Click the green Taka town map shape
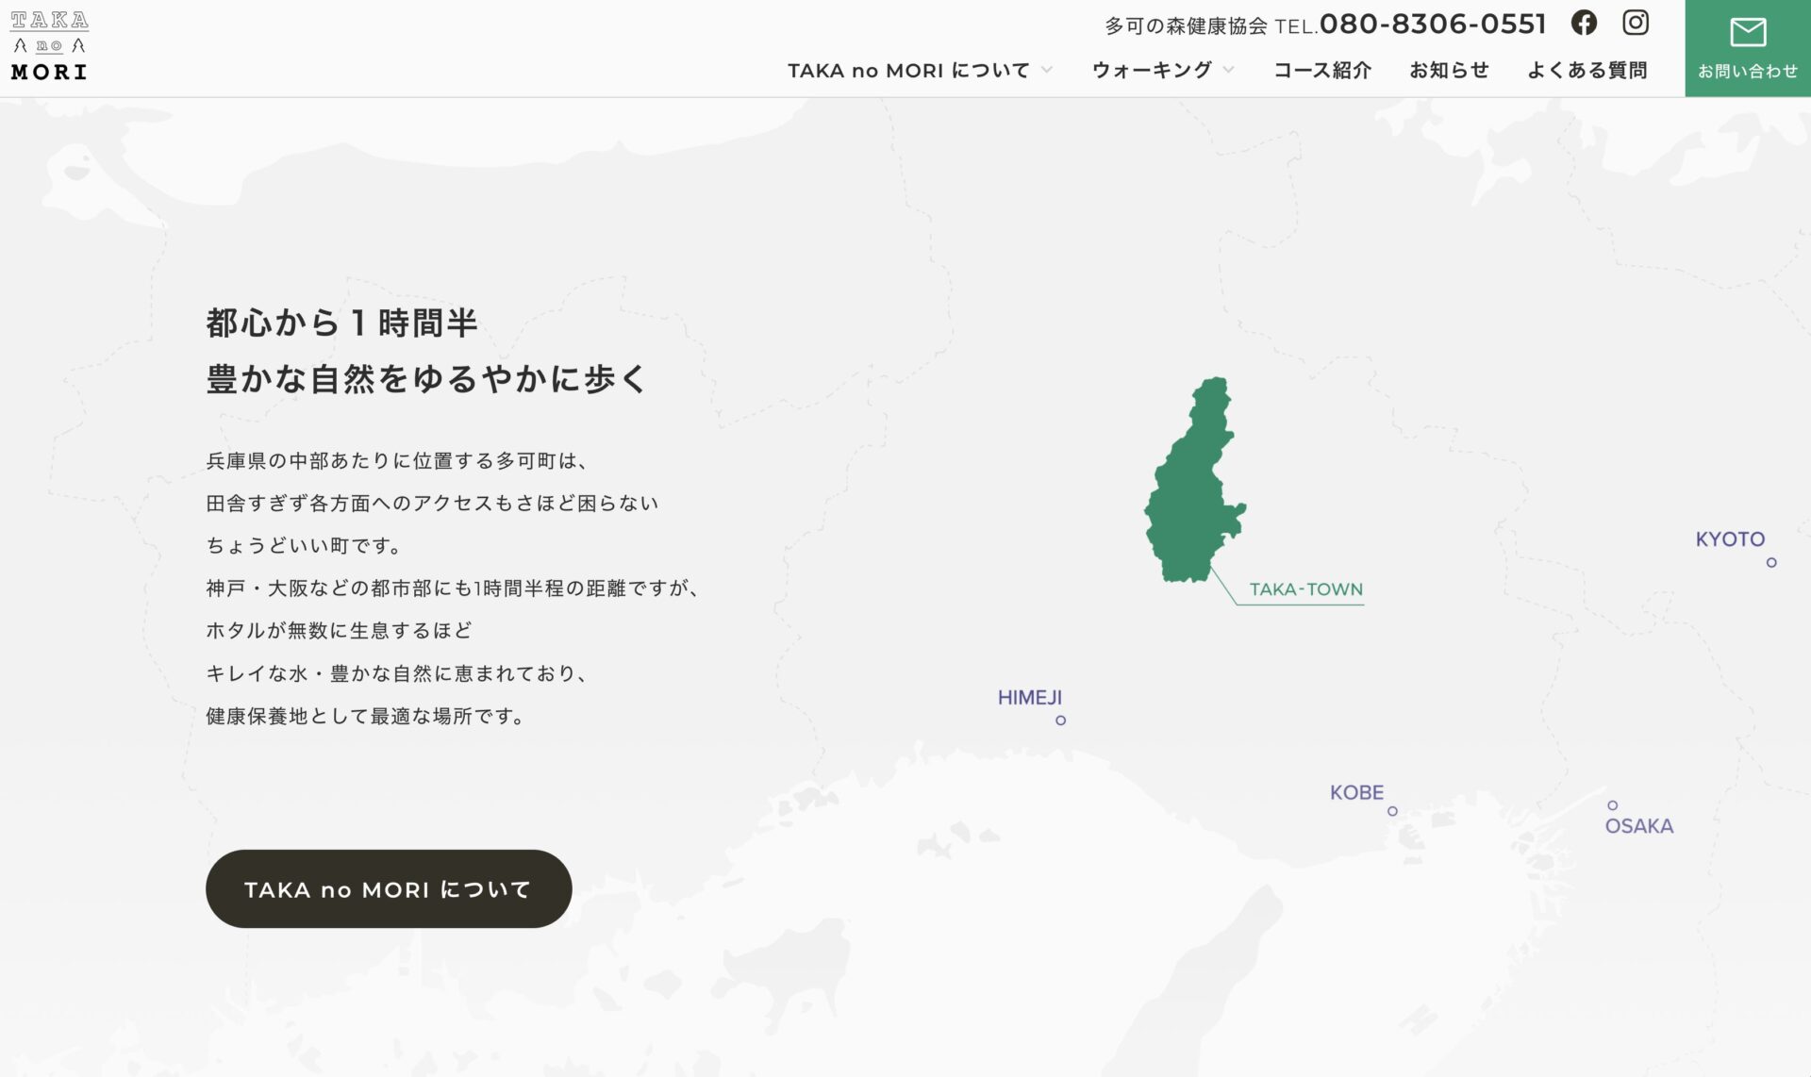1811x1077 pixels. [1193, 481]
